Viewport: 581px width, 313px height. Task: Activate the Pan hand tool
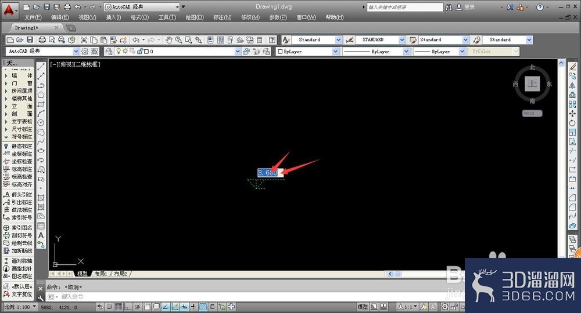tap(168, 40)
